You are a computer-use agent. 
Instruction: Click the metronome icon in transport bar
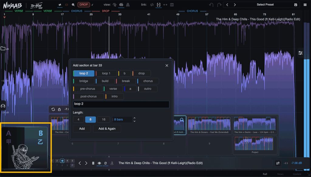click(x=112, y=163)
